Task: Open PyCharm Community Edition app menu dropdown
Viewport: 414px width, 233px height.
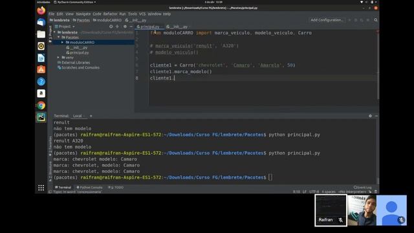Action: [75, 2]
